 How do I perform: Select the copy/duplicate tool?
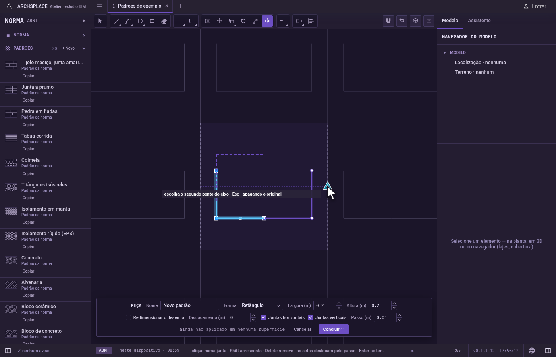(232, 21)
